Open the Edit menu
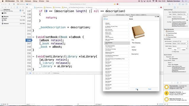 (x=22, y=1)
